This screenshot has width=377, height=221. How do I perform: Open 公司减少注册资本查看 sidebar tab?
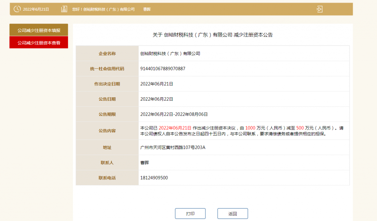pos(39,43)
